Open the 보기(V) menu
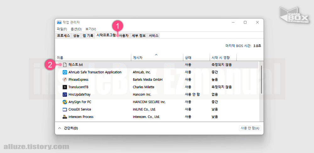 (x=90, y=29)
